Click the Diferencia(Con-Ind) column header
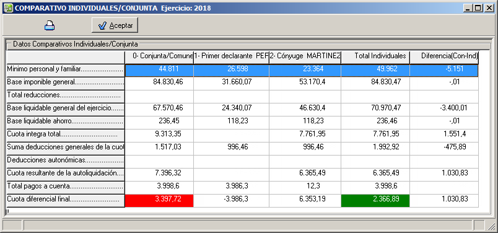Viewport: 498px width, 233px height. pyautogui.click(x=444, y=56)
